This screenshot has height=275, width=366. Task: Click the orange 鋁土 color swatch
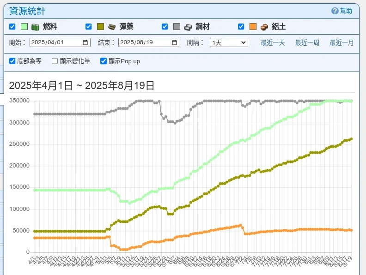(x=253, y=27)
